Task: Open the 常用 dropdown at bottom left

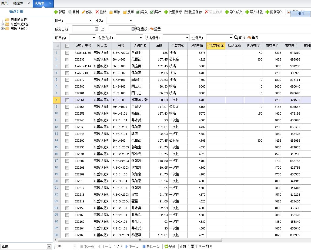Action: (x=49, y=247)
